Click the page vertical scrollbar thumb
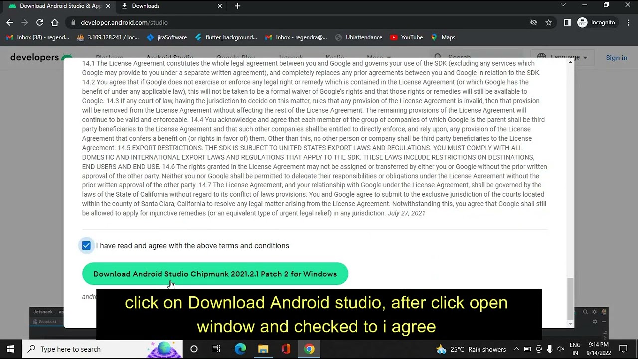 [x=571, y=299]
